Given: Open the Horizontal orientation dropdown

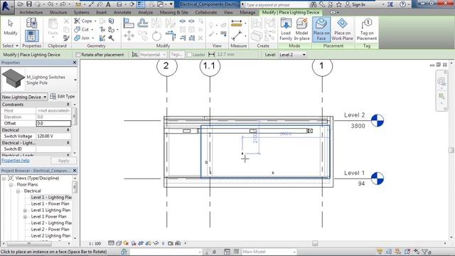Looking at the screenshot, I should (x=153, y=55).
